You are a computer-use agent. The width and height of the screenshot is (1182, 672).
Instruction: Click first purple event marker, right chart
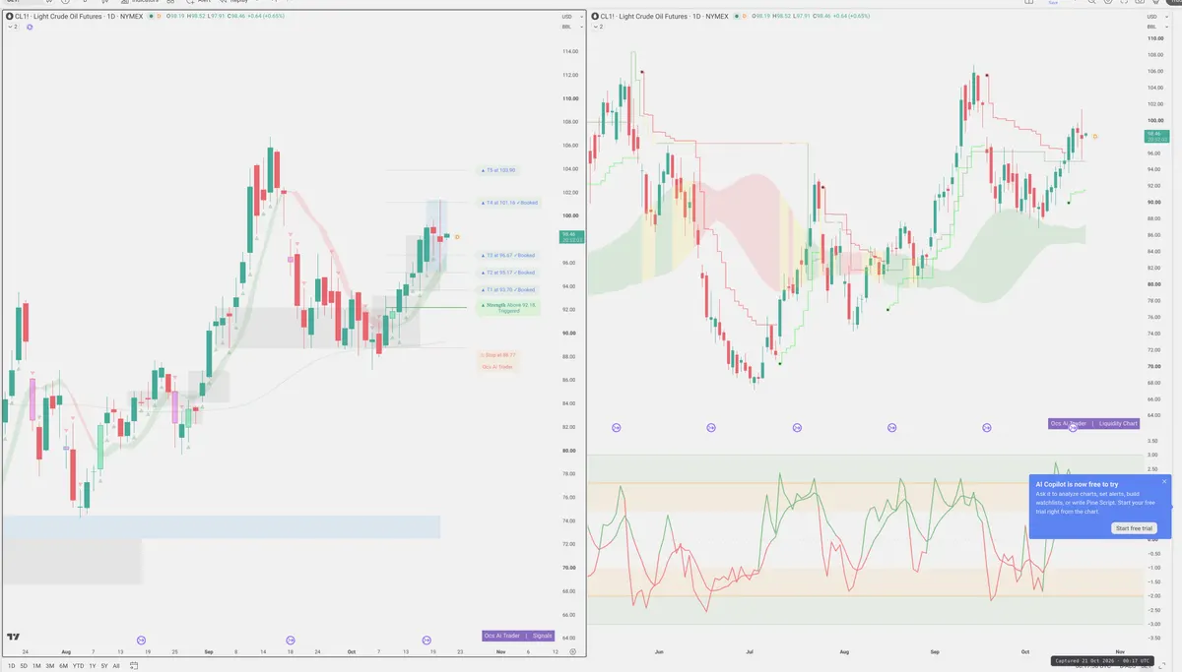[x=617, y=427]
